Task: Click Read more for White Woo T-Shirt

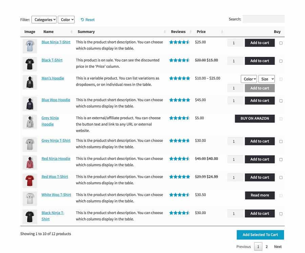Action: coord(260,195)
